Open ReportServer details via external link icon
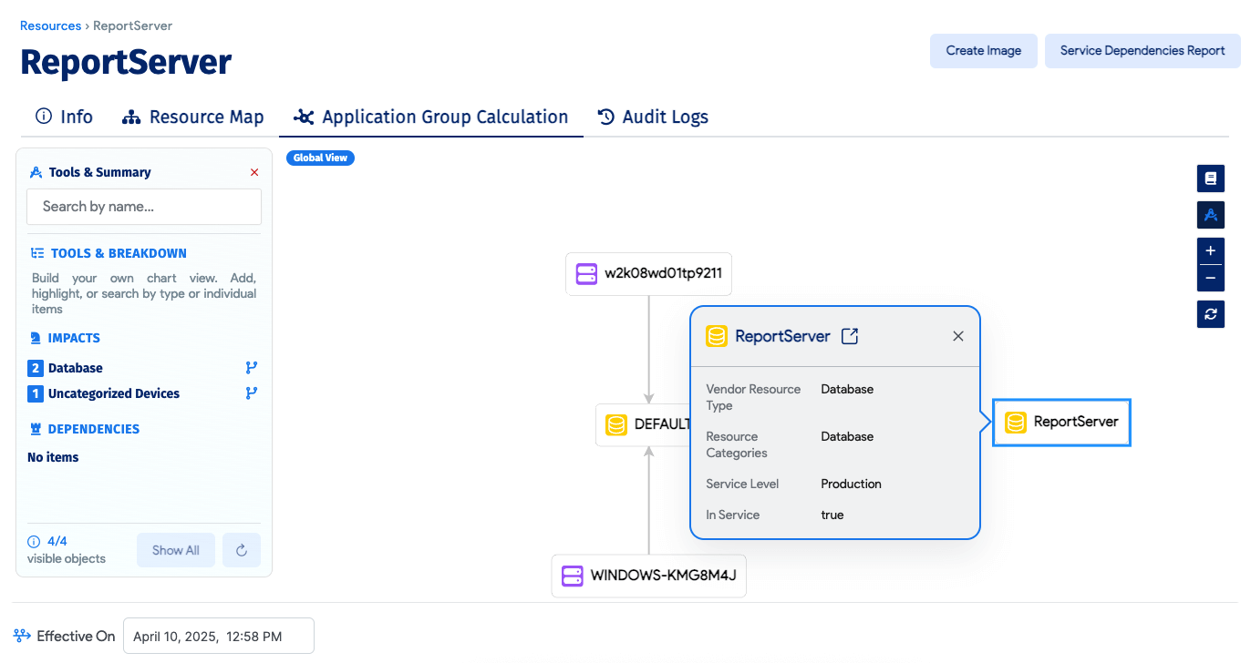The height and width of the screenshot is (663, 1251). [849, 336]
